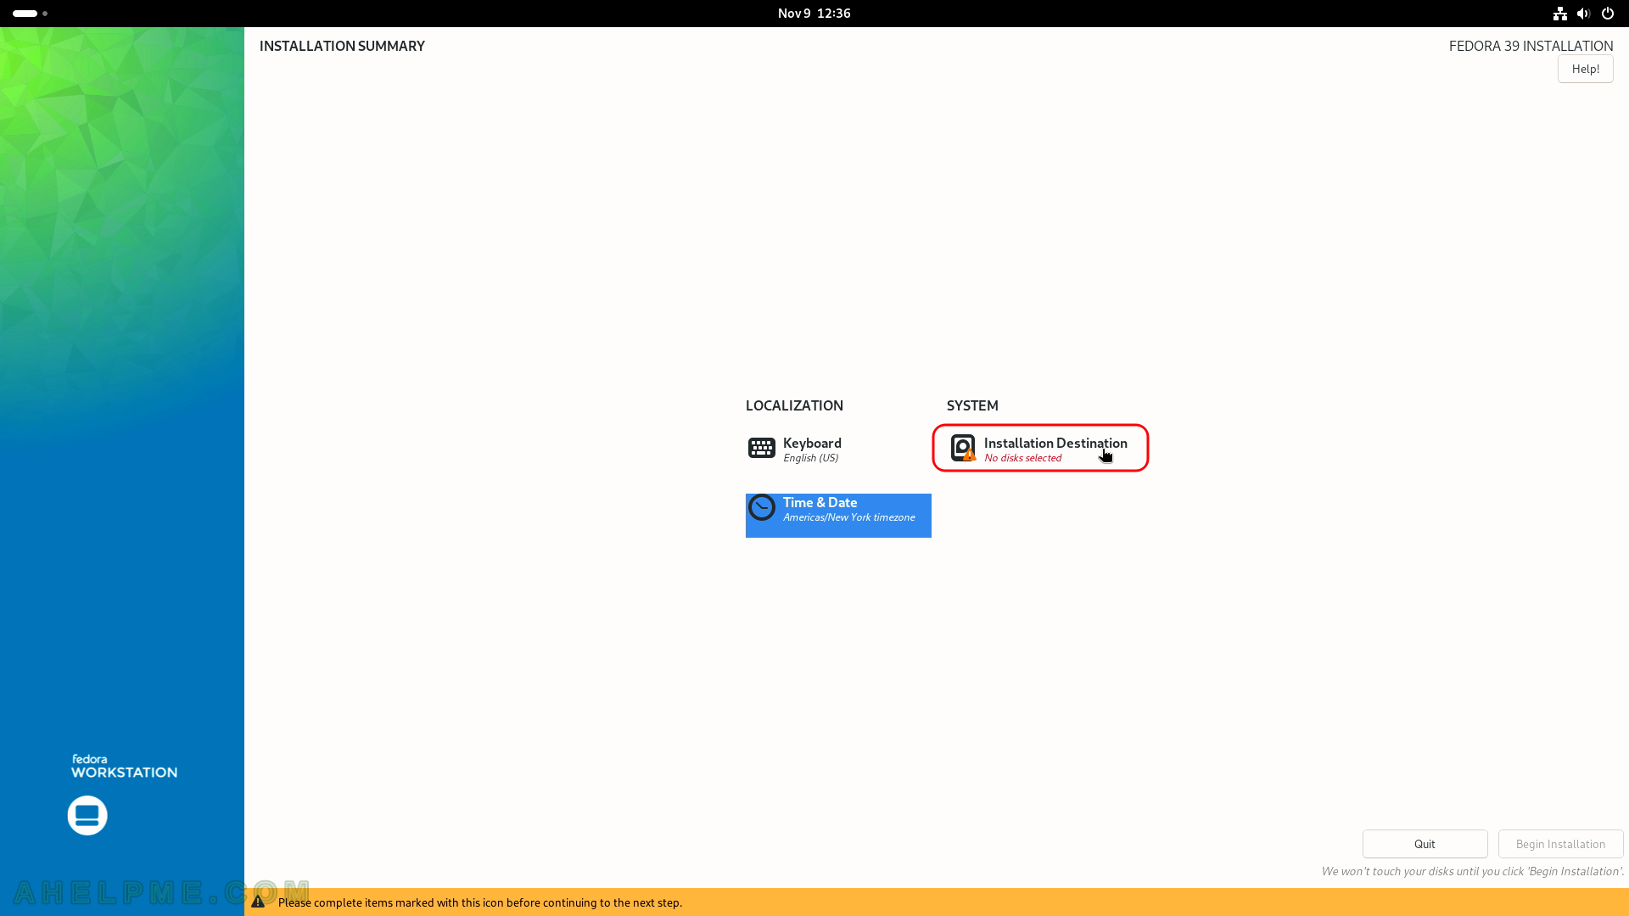Click the warning triangle in the yellow bar
Image resolution: width=1629 pixels, height=916 pixels.
pyautogui.click(x=258, y=902)
